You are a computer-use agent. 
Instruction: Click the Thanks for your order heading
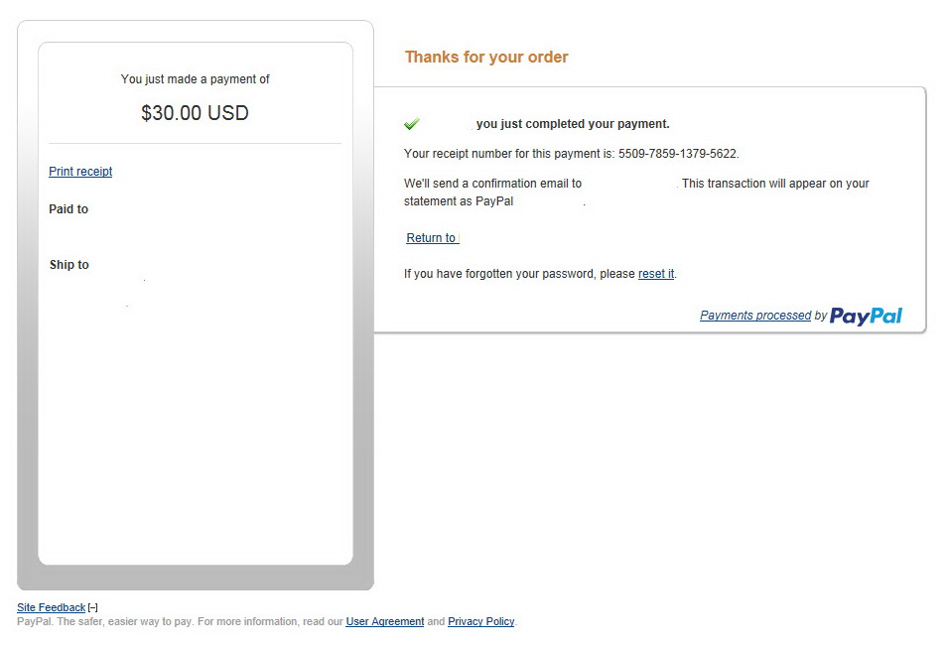pyautogui.click(x=486, y=57)
